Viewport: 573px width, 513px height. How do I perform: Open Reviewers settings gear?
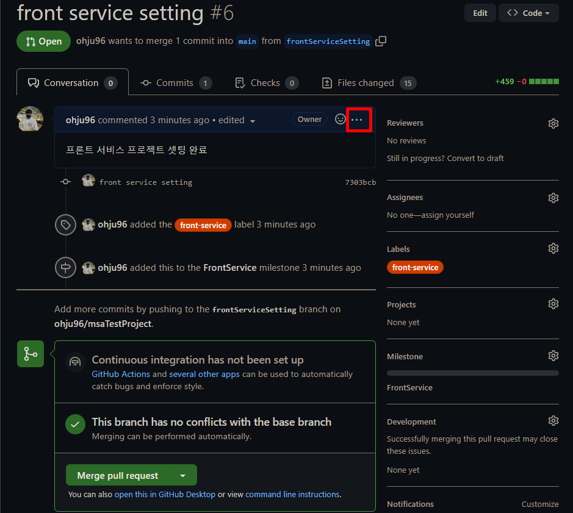click(x=553, y=123)
